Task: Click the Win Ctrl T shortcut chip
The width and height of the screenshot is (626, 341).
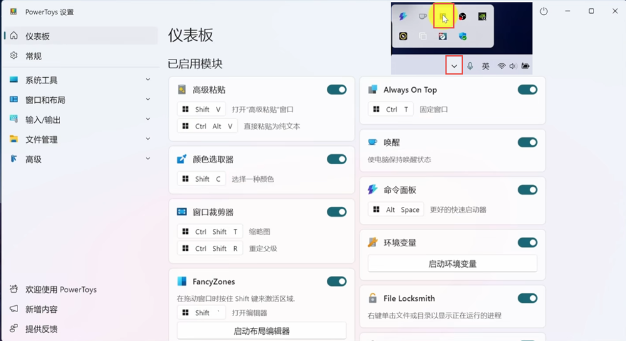Action: point(391,109)
